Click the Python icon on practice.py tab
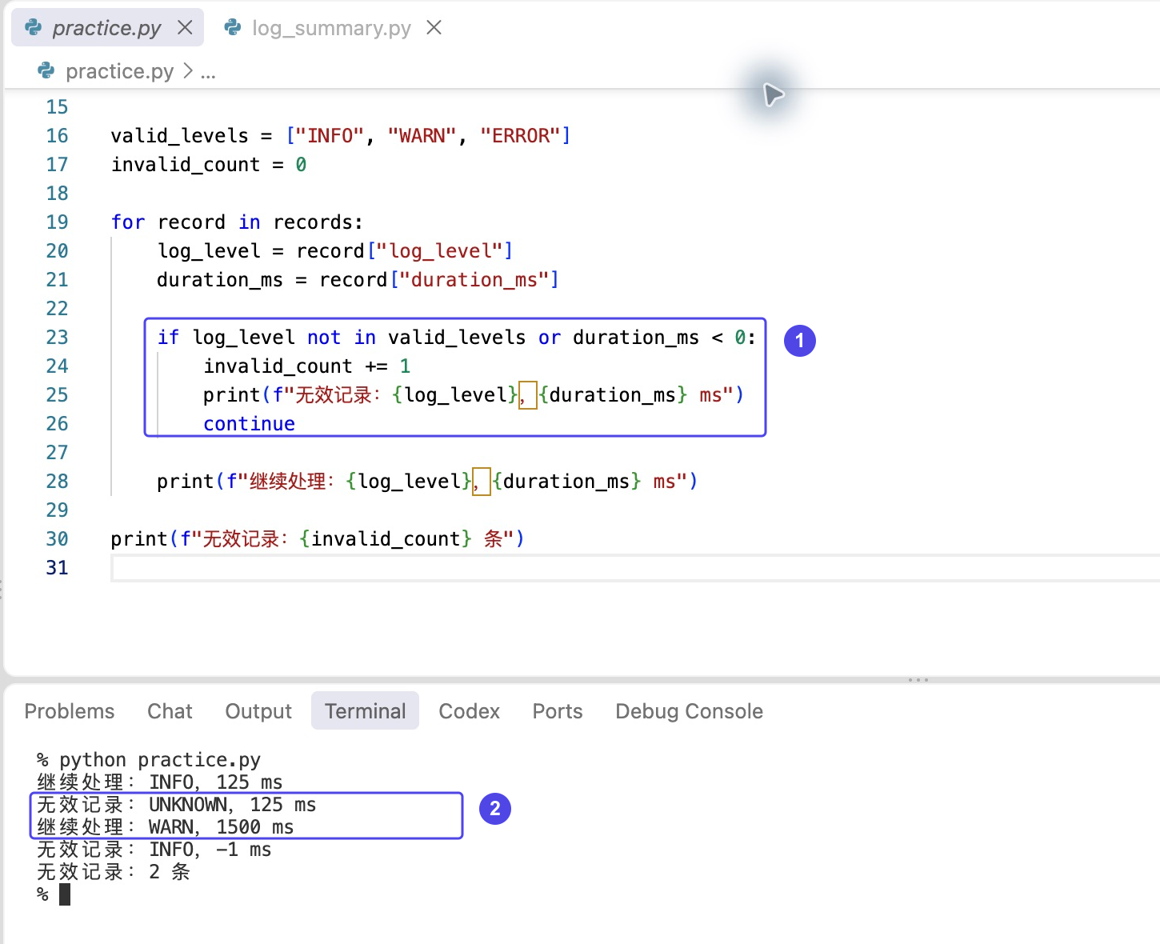Screen dimensions: 1160x944 coord(34,28)
